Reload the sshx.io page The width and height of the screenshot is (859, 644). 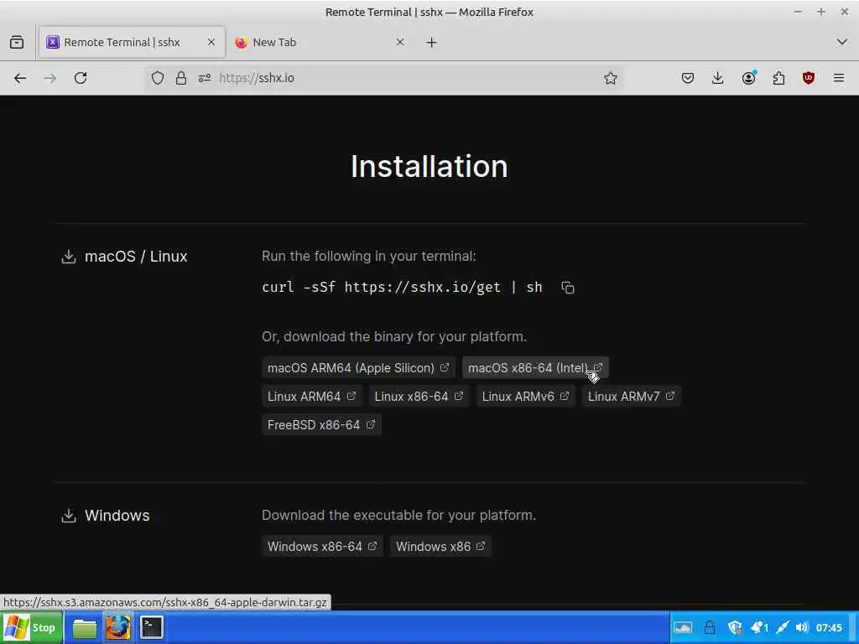81,78
